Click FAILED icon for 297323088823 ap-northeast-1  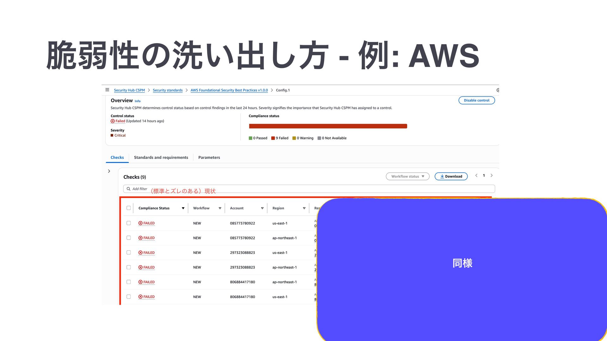click(x=140, y=267)
